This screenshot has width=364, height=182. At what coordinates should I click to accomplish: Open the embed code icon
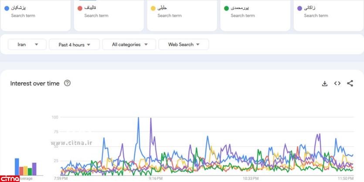point(337,84)
